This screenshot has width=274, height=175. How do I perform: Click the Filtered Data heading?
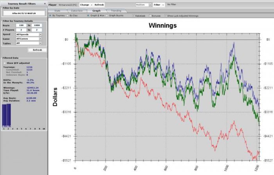click(10, 58)
